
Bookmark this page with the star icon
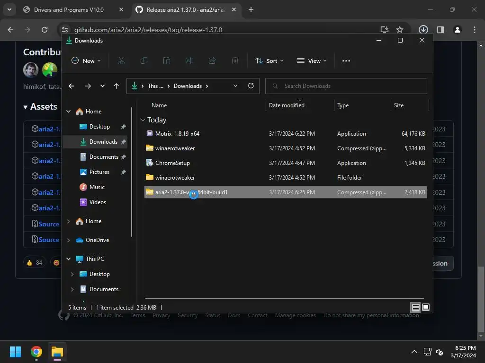(400, 30)
